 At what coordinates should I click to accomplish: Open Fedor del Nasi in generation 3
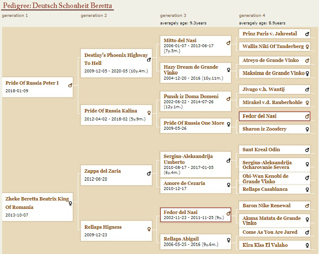pyautogui.click(x=181, y=212)
